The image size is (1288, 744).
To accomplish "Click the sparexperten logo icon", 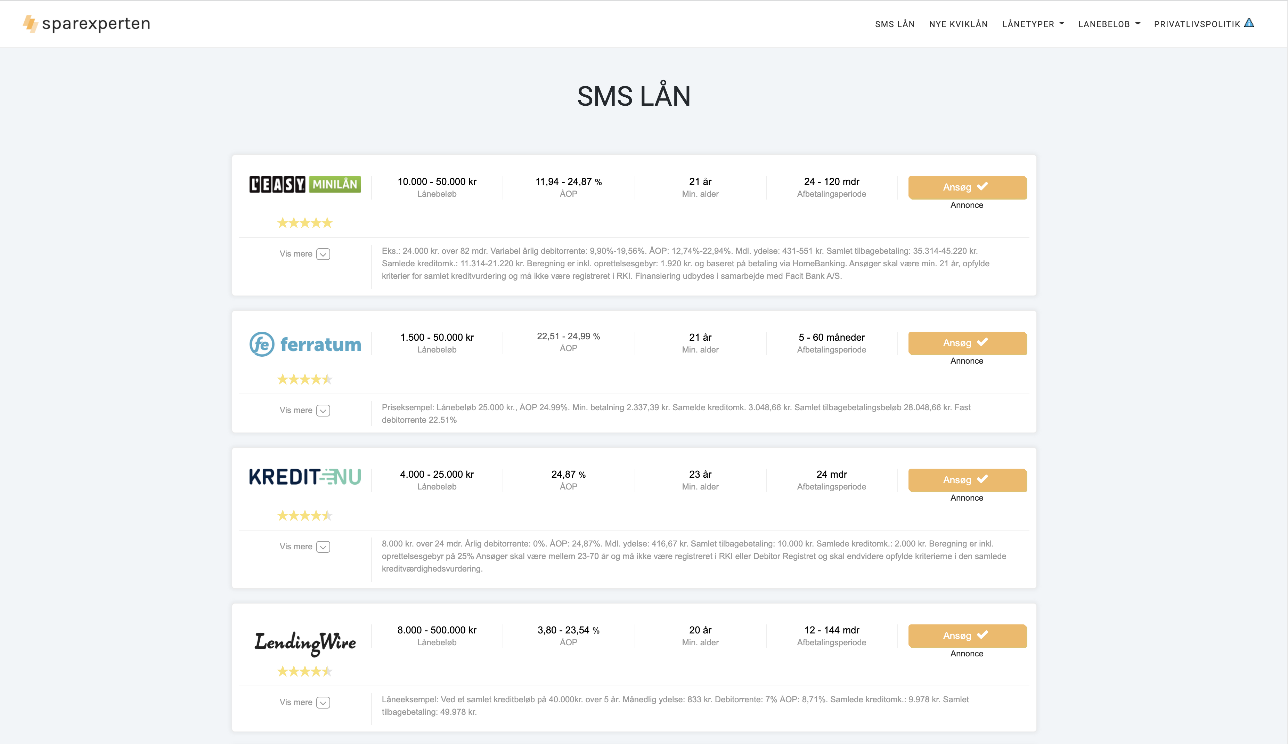I will (30, 24).
